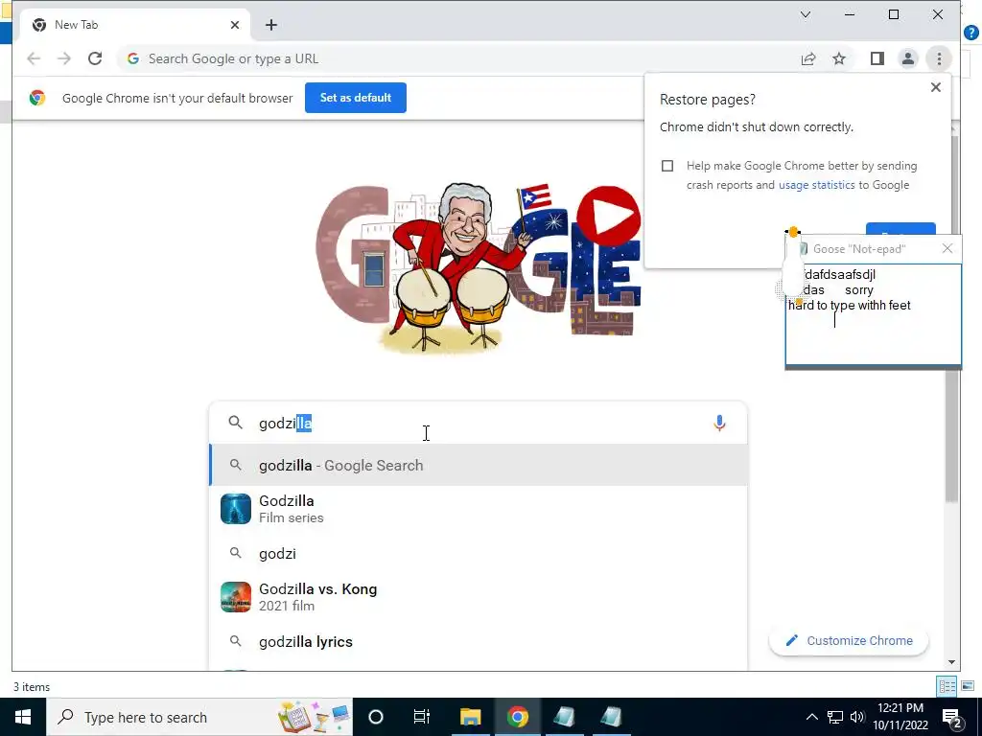Open the volume tray icon

point(857,717)
